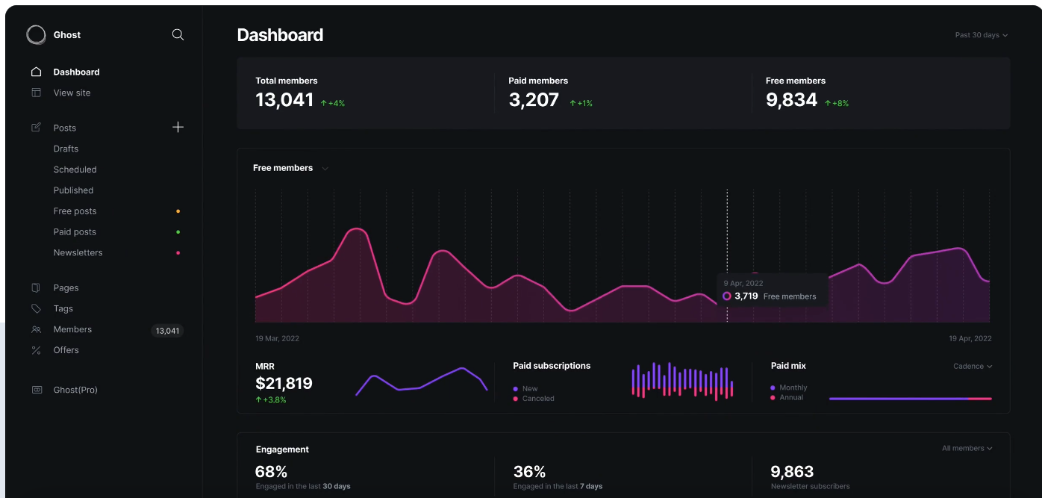
Task: Open the Past 30 days dropdown
Action: tap(981, 35)
